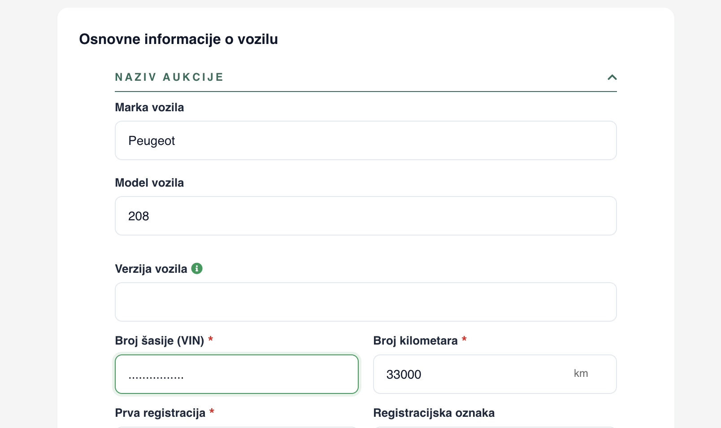Click the Model vozila label
The image size is (721, 428).
click(149, 183)
